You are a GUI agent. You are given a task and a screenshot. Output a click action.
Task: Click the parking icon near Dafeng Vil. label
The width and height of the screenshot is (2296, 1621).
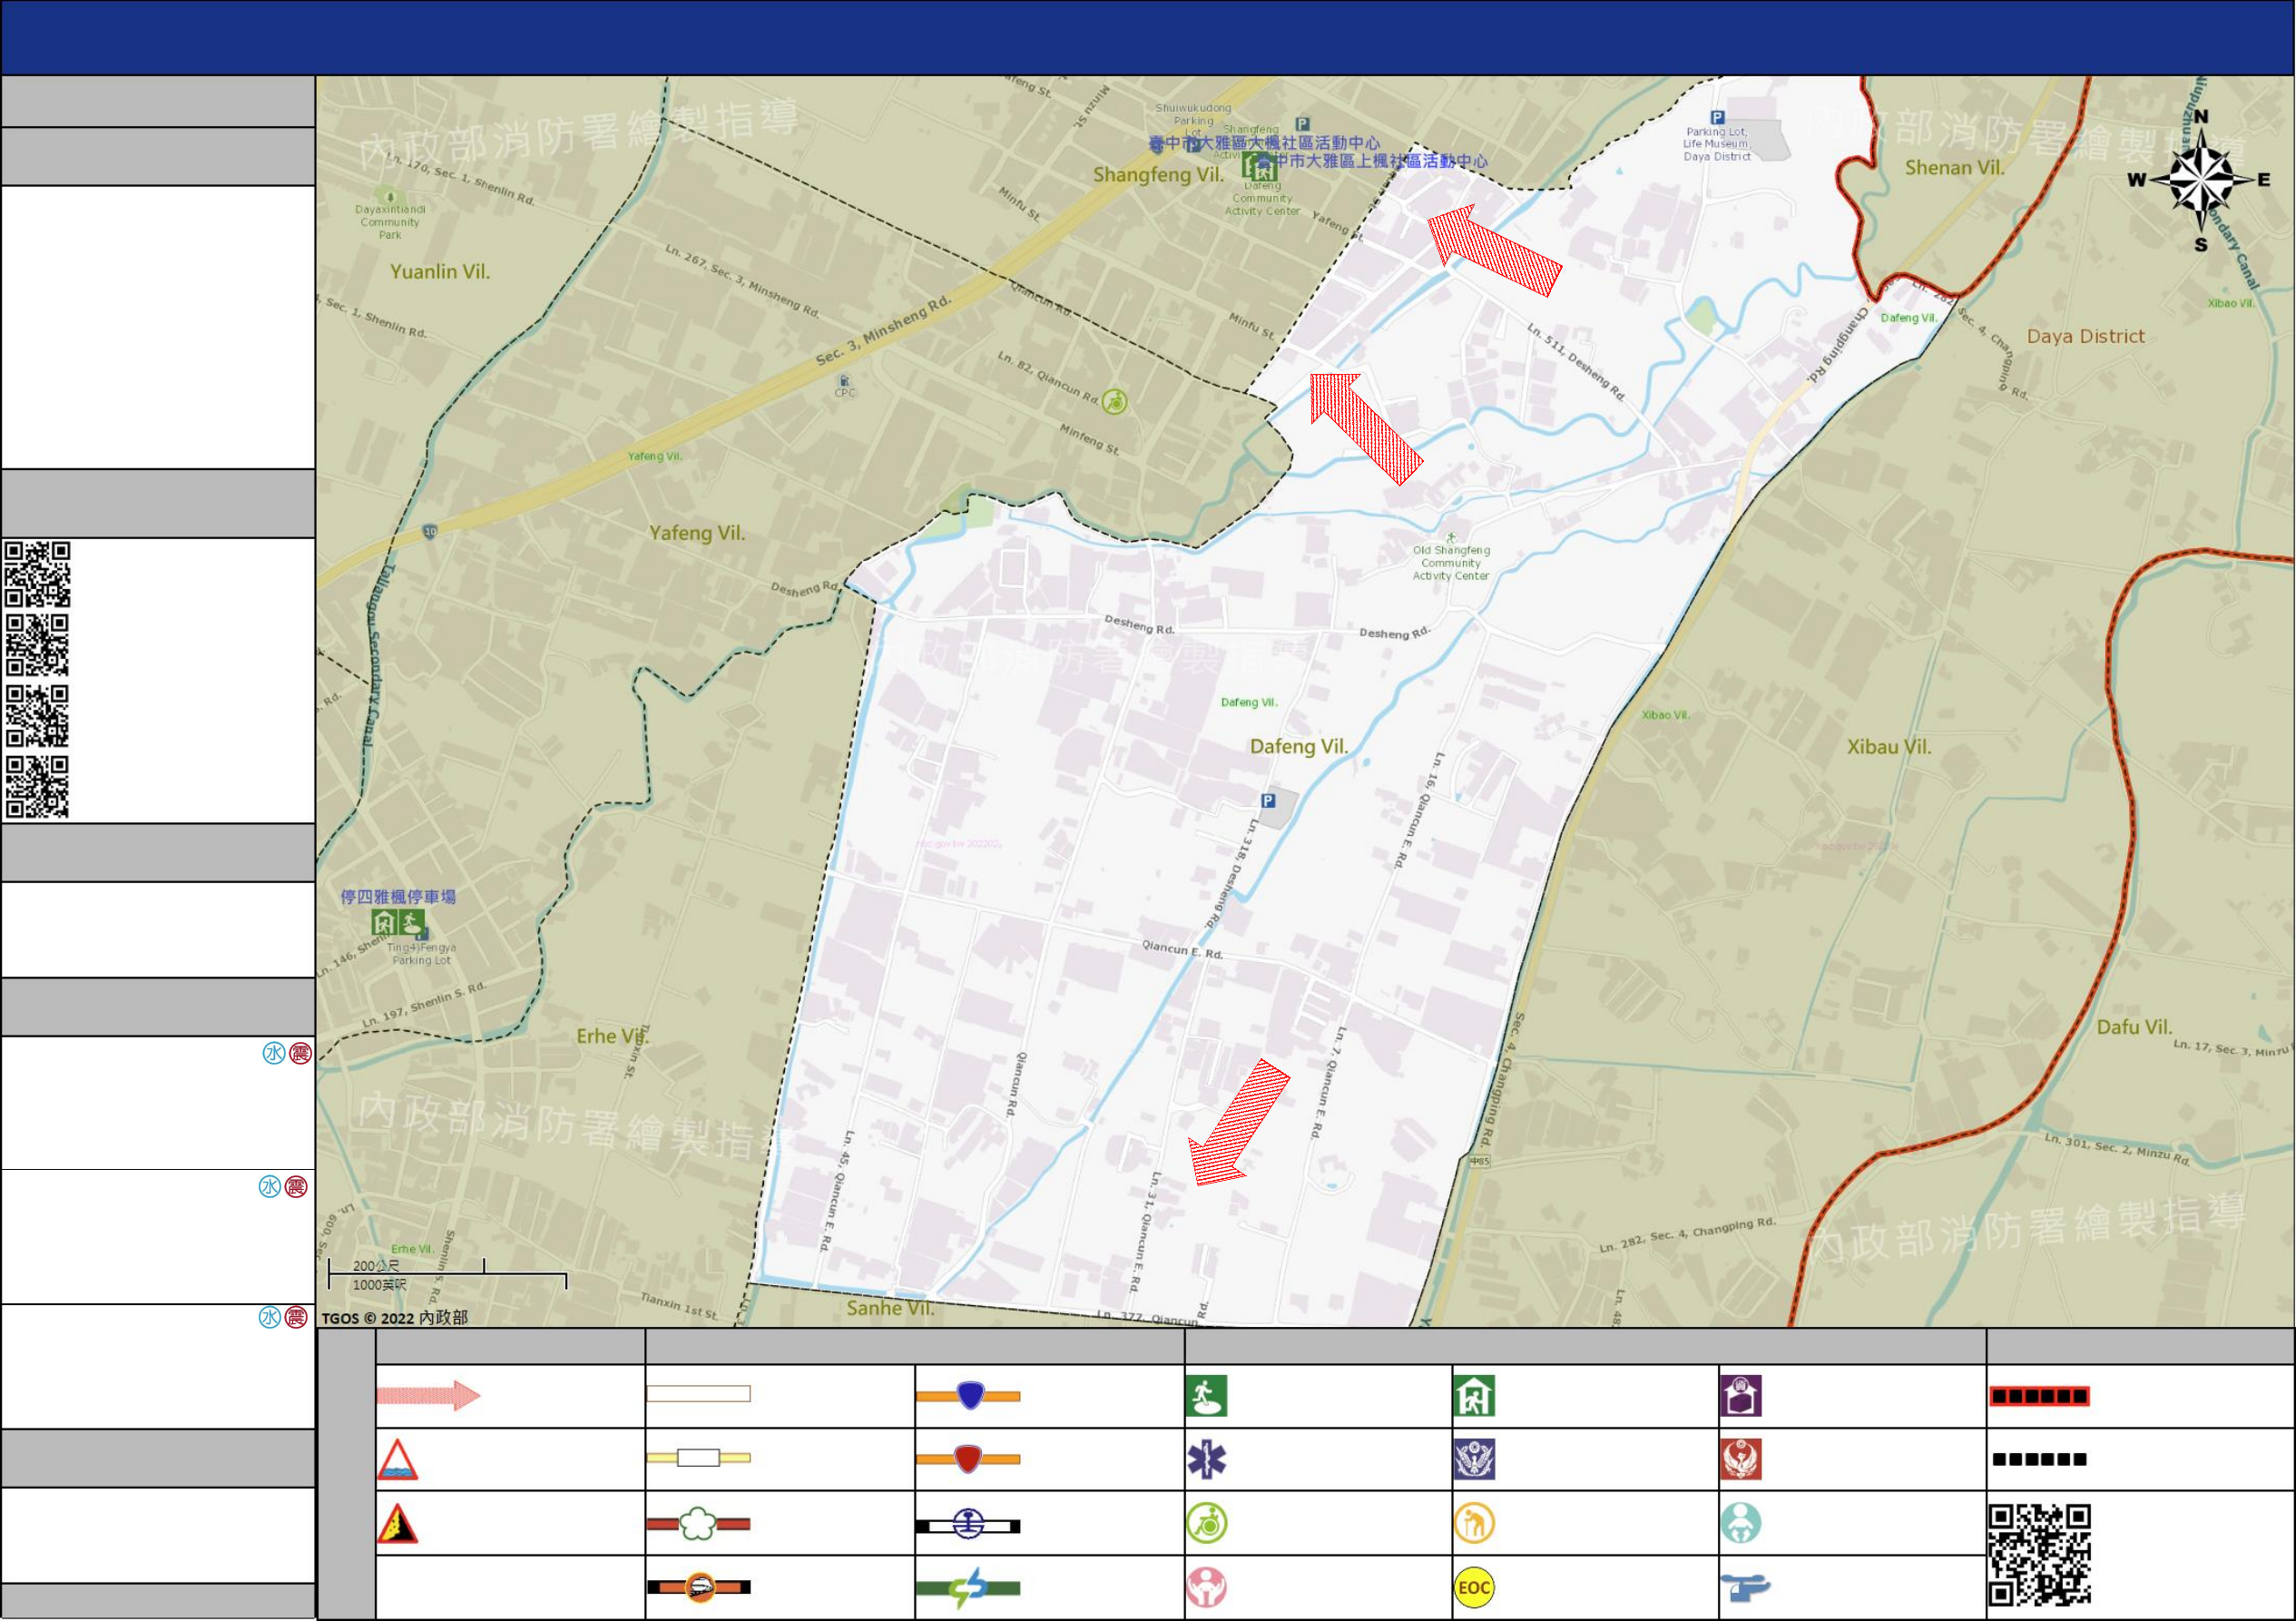[x=1268, y=801]
